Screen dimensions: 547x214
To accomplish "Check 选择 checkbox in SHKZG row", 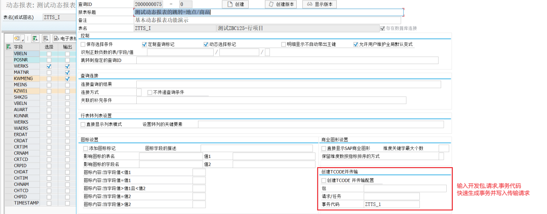I will click(49, 97).
